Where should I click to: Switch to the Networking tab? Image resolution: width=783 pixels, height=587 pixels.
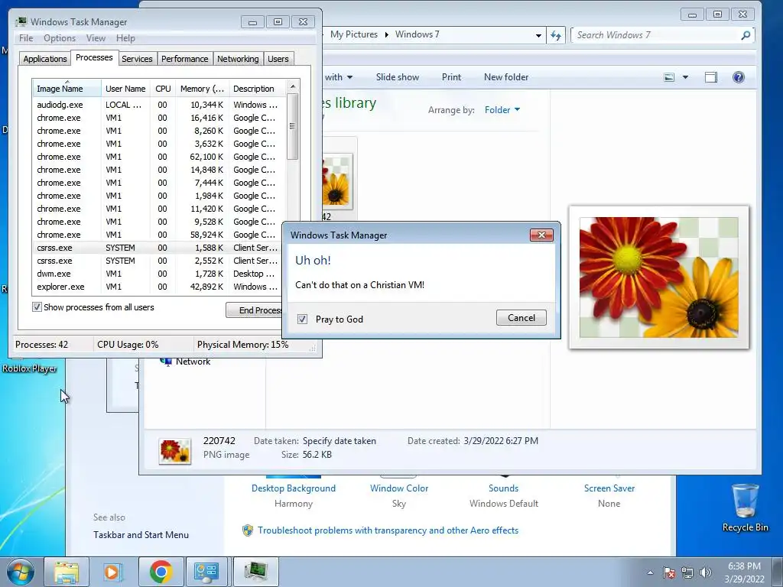tap(238, 59)
